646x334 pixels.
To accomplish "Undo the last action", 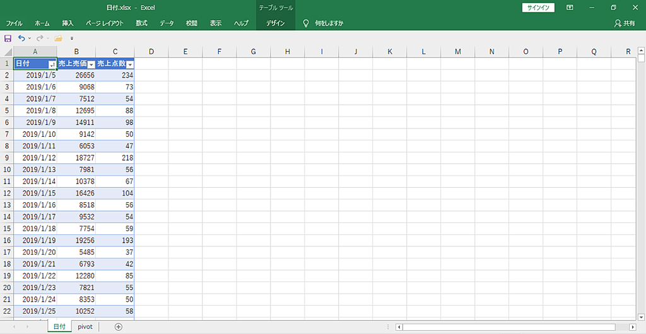I will [x=21, y=38].
